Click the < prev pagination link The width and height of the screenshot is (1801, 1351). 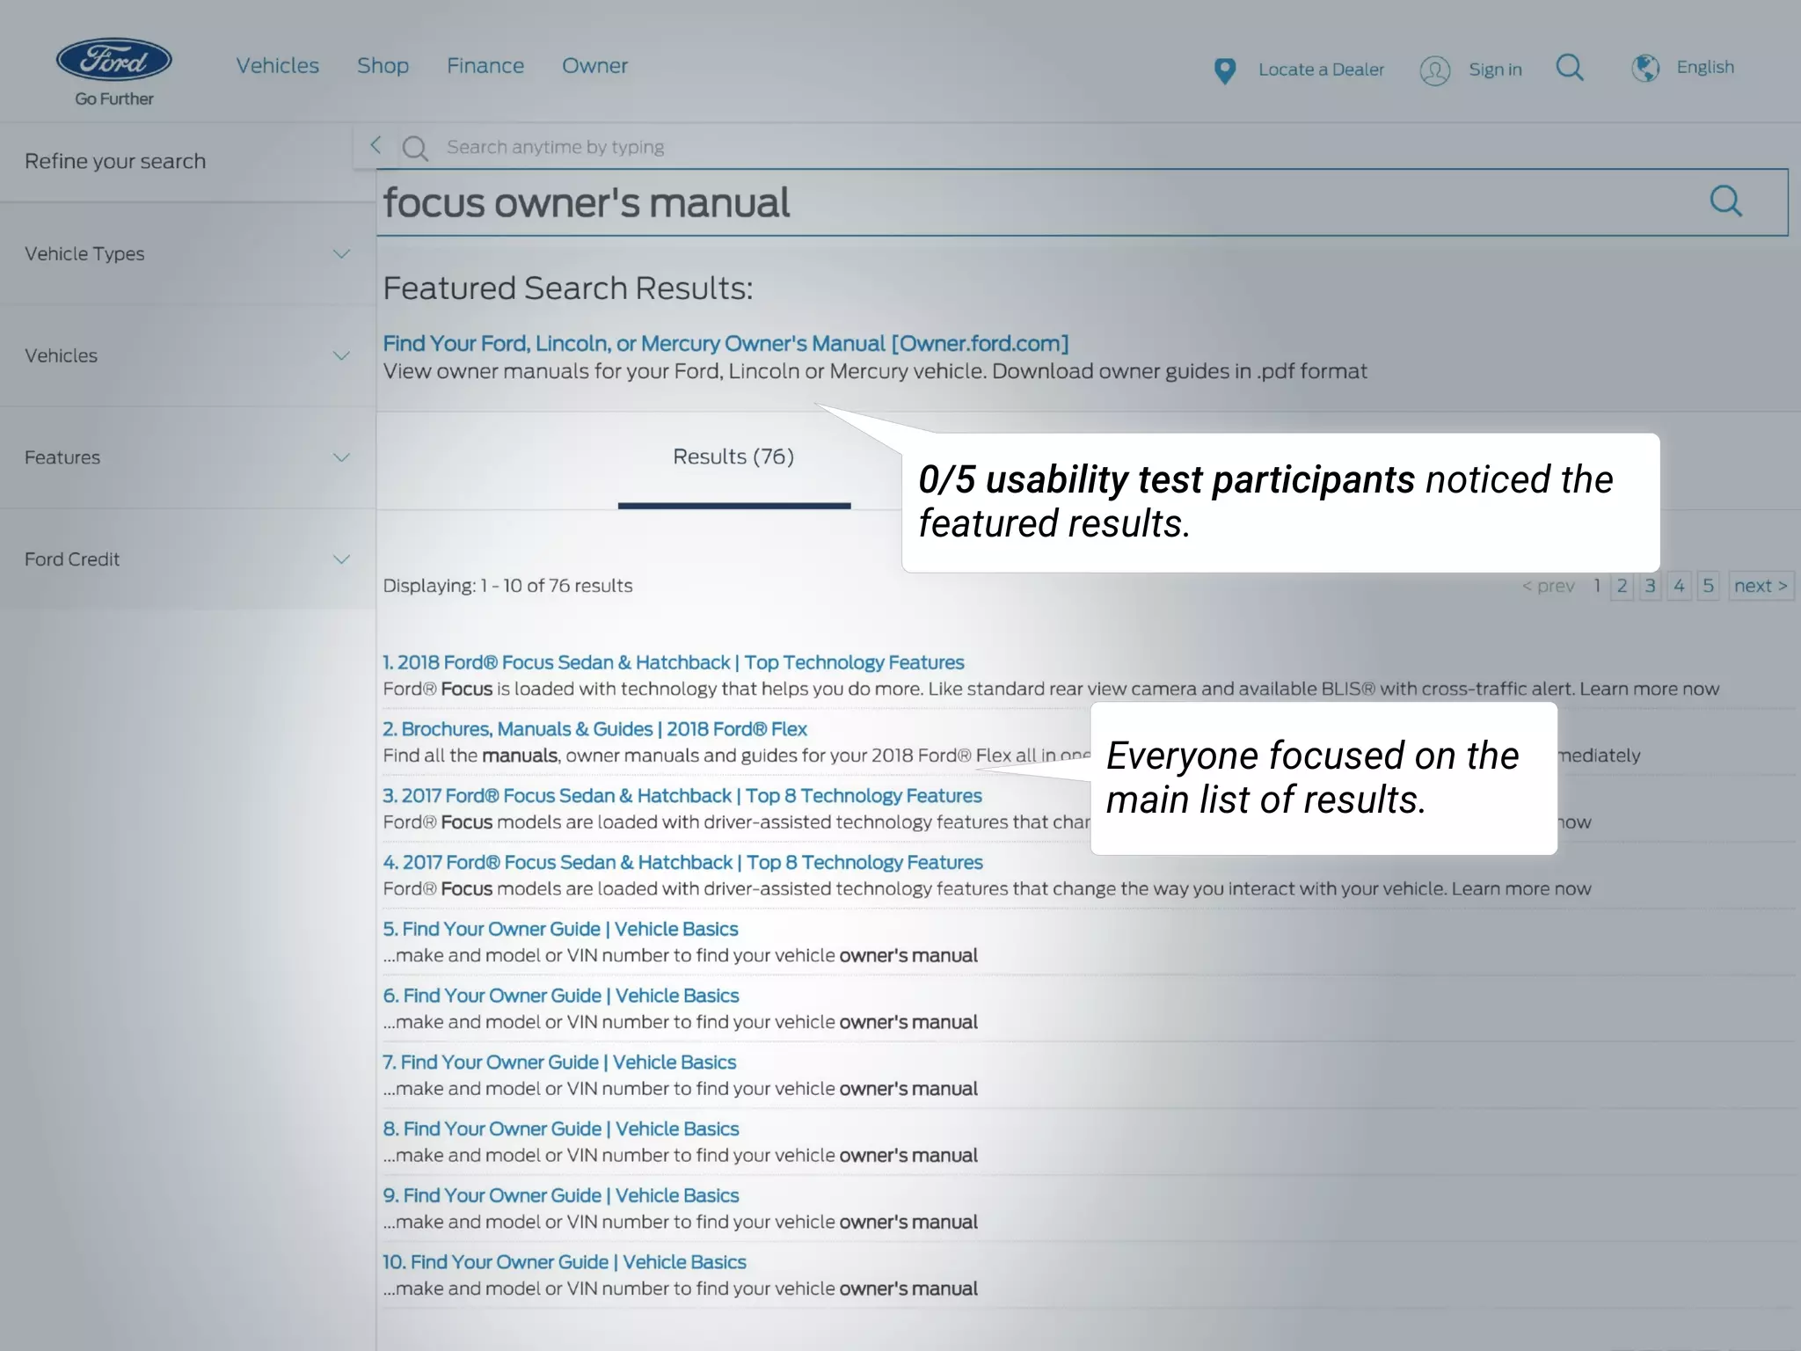[x=1548, y=586]
